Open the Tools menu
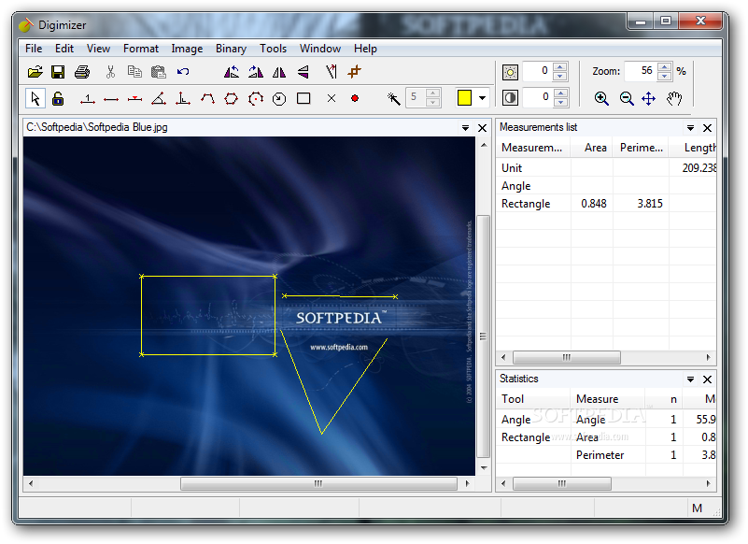Screen dimensions: 748x544 pos(273,49)
